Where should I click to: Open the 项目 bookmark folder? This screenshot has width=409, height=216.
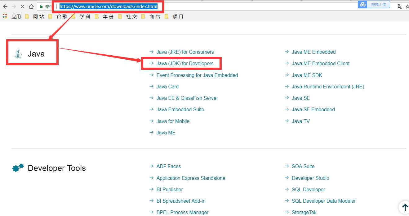[174, 16]
